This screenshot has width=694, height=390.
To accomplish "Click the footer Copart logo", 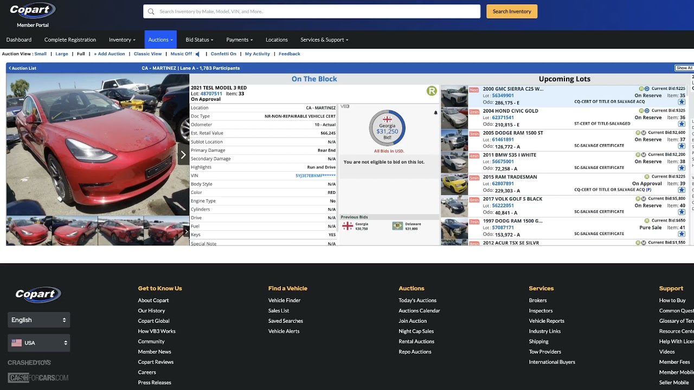I will (38, 295).
